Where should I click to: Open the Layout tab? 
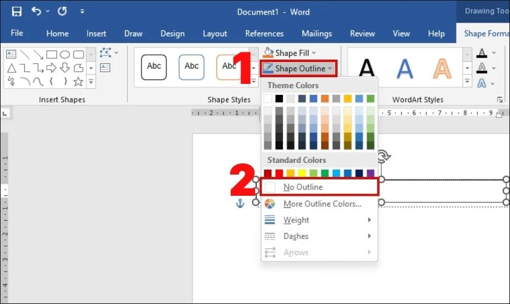(215, 33)
